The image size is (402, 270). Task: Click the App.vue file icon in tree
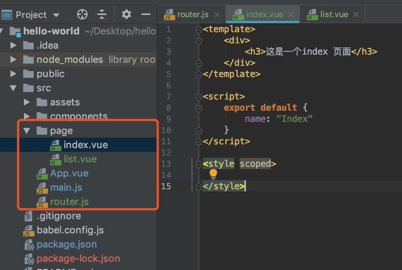click(x=42, y=174)
